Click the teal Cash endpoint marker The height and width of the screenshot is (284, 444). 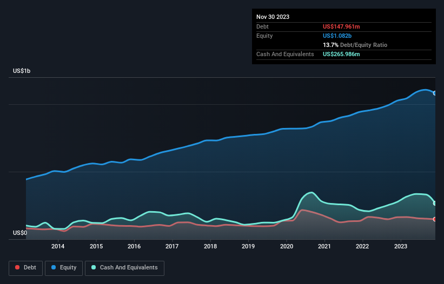click(435, 203)
